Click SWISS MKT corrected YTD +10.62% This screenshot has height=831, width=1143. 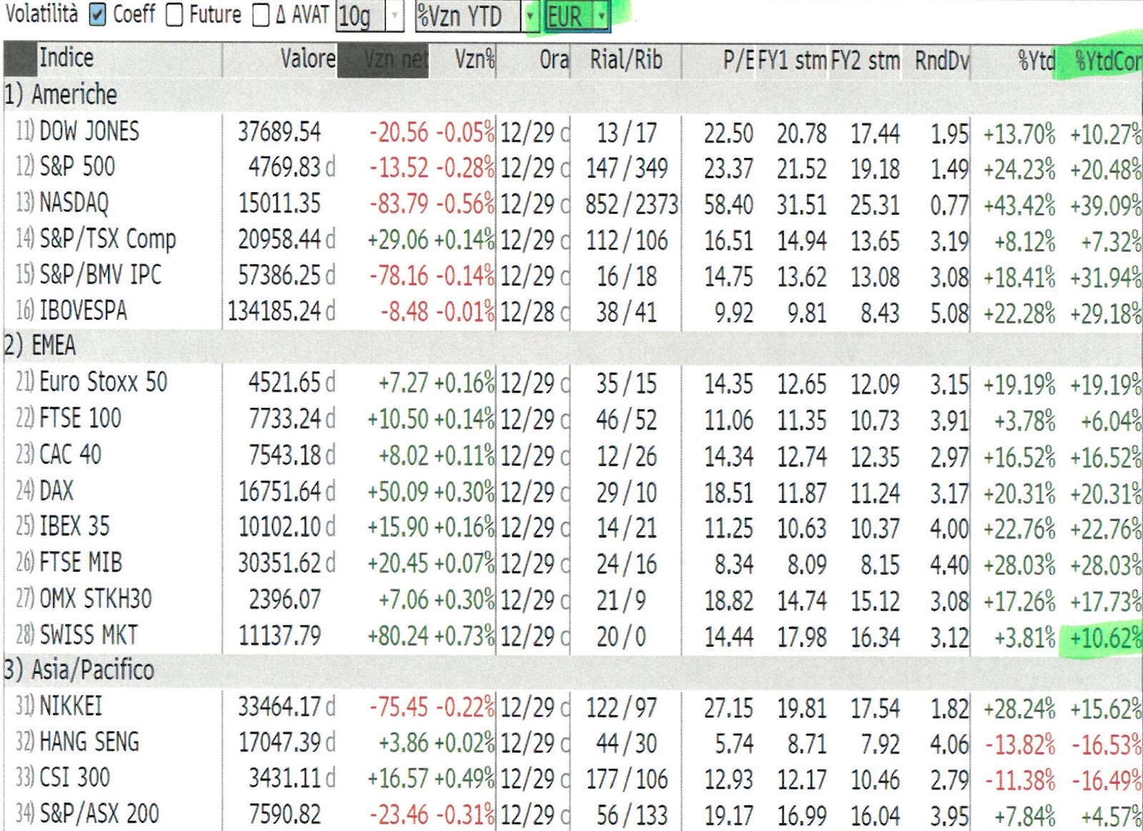point(1106,637)
